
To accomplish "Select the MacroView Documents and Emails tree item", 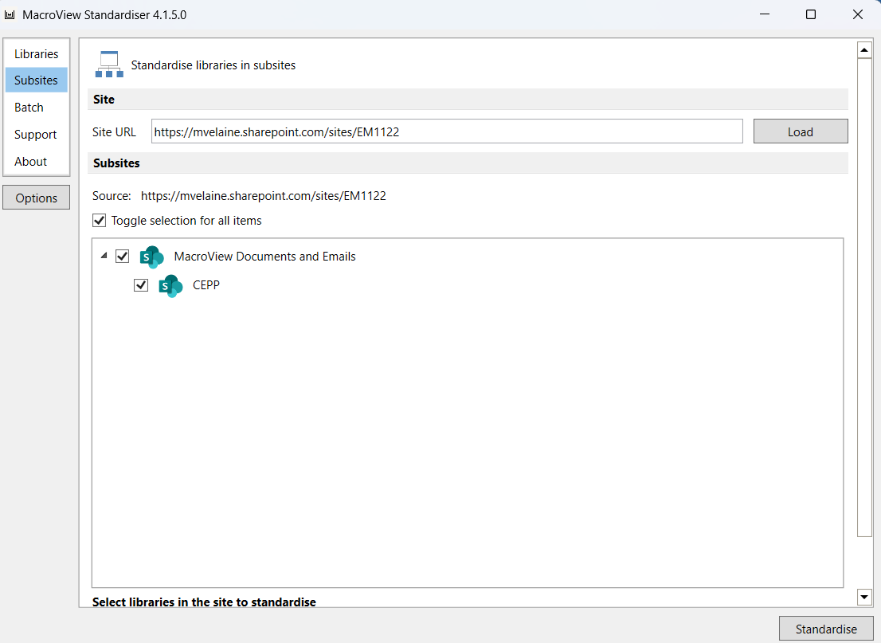I will [264, 257].
